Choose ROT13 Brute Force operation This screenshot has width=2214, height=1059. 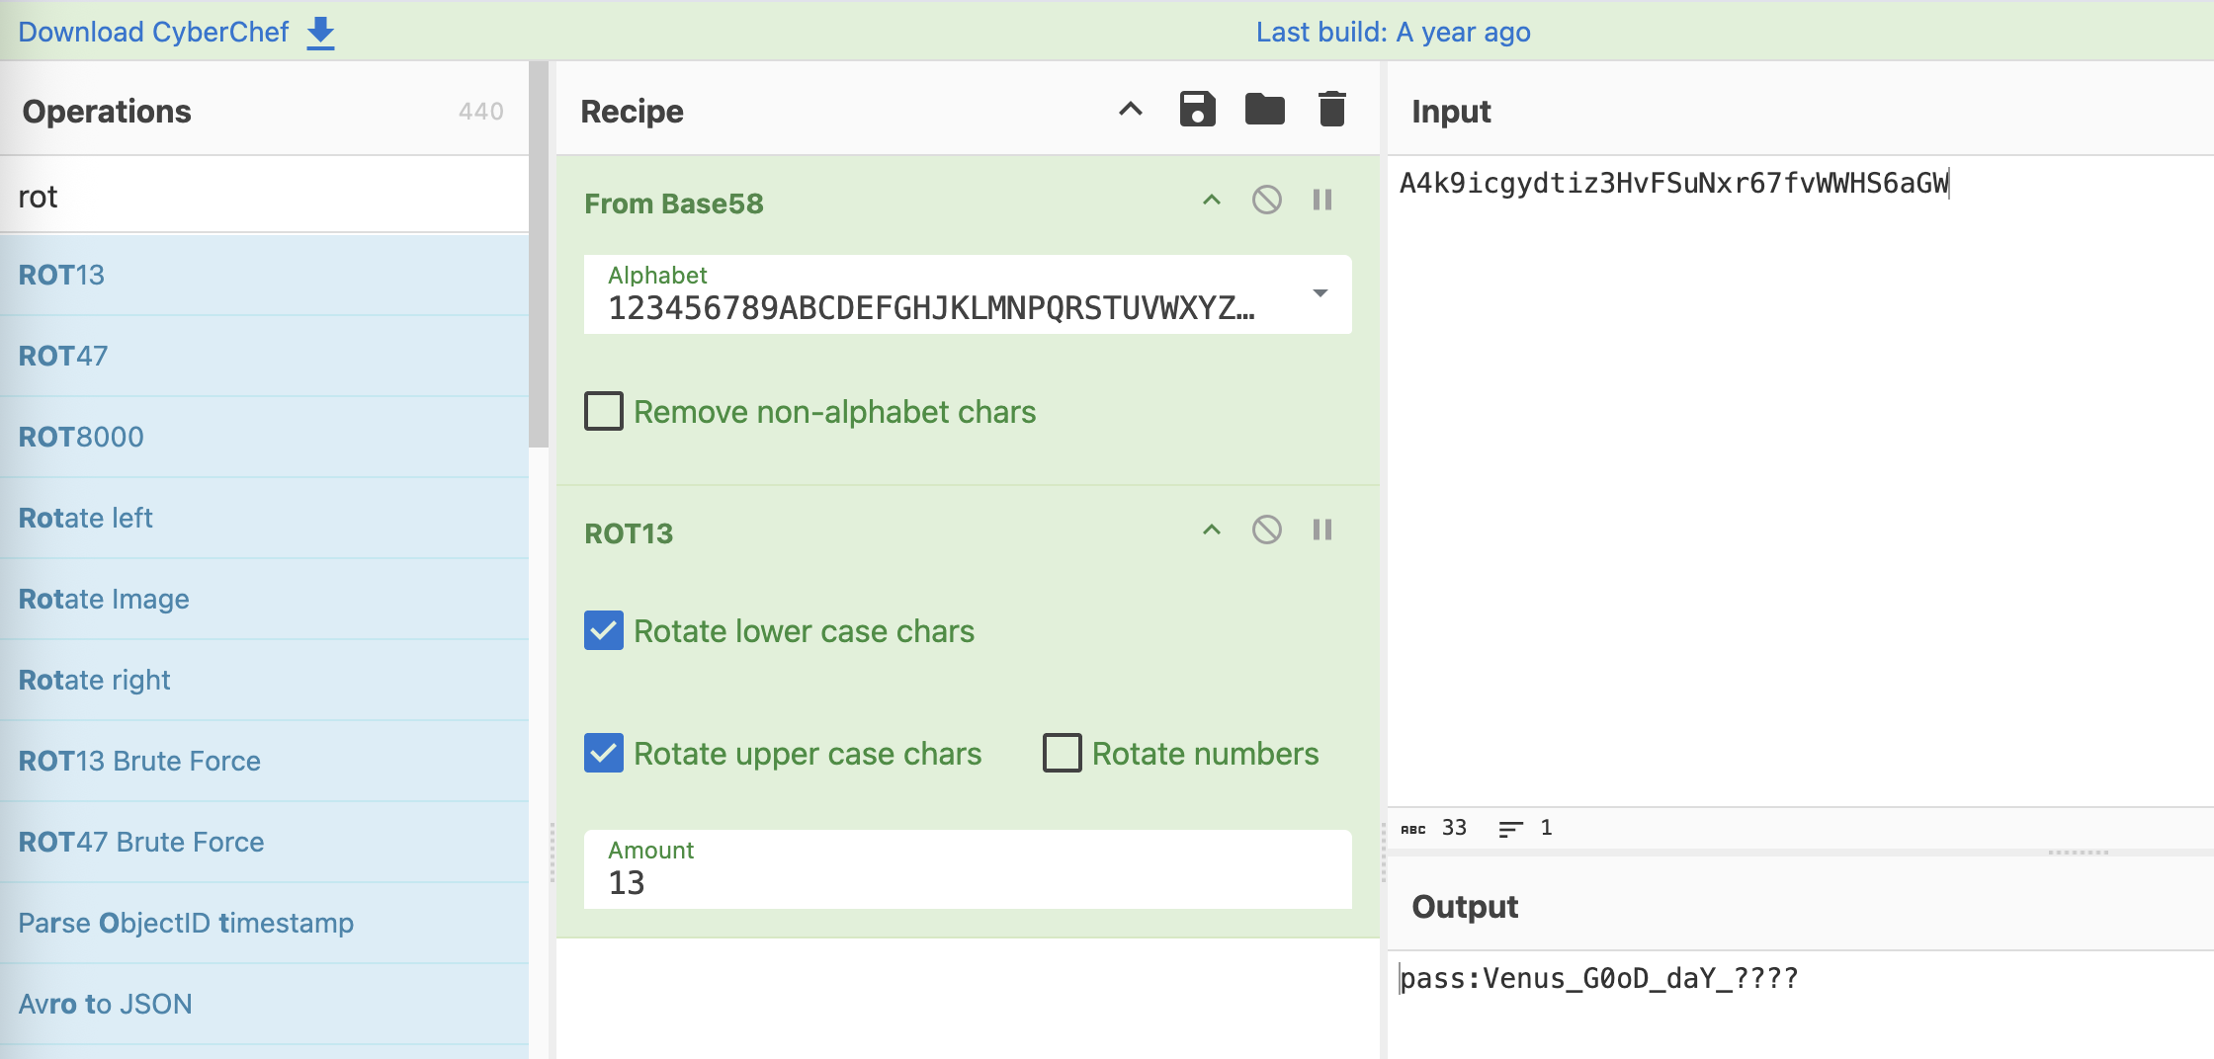pyautogui.click(x=139, y=761)
